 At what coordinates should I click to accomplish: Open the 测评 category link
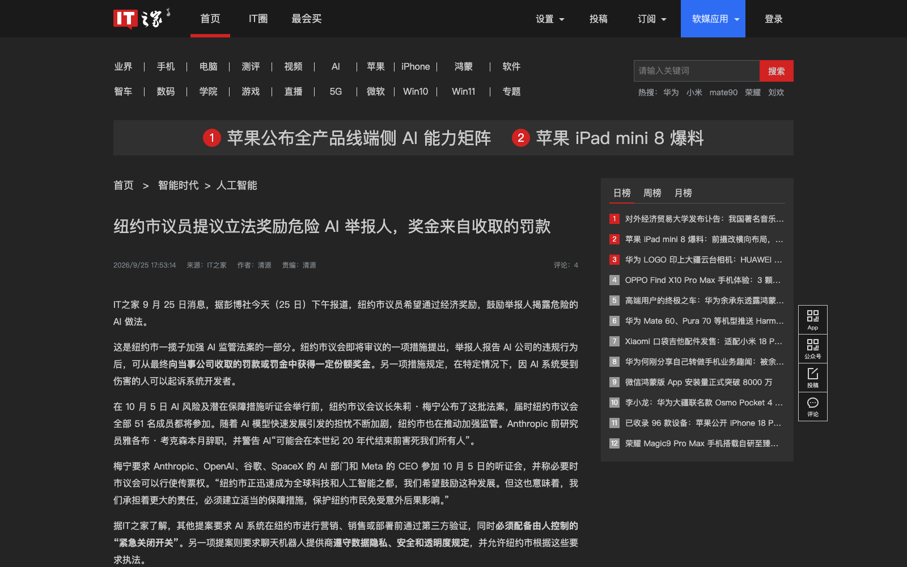click(x=251, y=66)
